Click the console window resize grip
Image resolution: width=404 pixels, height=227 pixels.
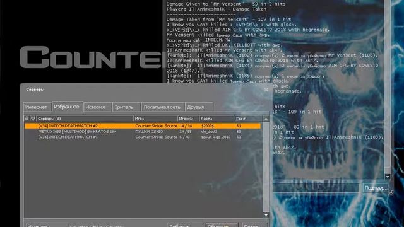point(391,192)
